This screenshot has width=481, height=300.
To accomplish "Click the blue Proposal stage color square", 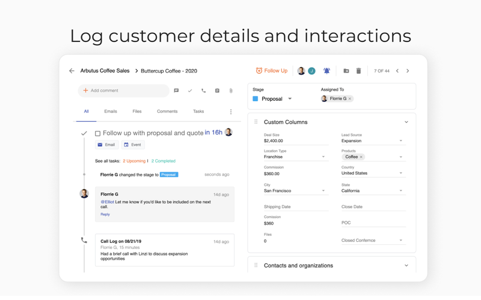I will point(256,99).
